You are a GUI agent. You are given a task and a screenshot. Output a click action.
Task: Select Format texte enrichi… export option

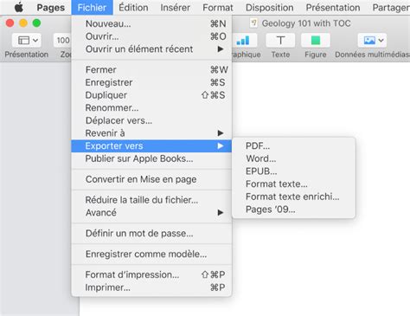coord(294,197)
